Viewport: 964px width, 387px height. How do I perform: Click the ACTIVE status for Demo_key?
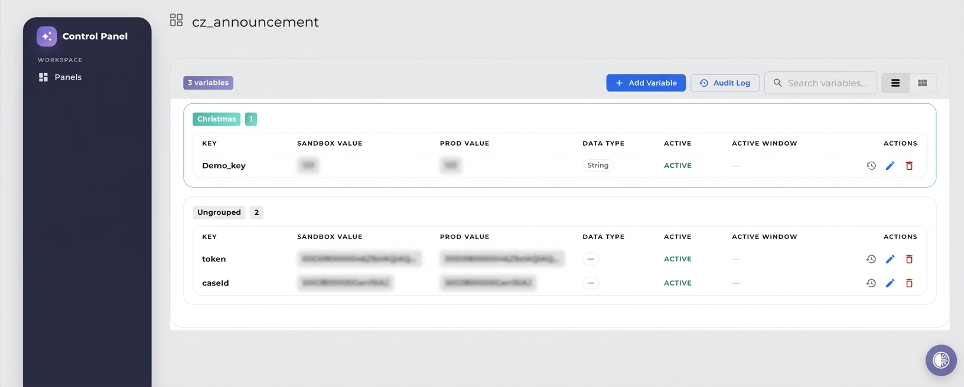pyautogui.click(x=678, y=166)
